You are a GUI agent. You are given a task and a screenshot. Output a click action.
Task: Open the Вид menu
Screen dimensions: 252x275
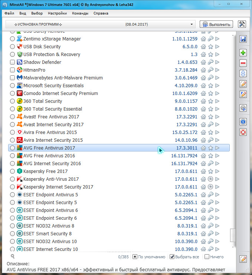click(x=23, y=13)
